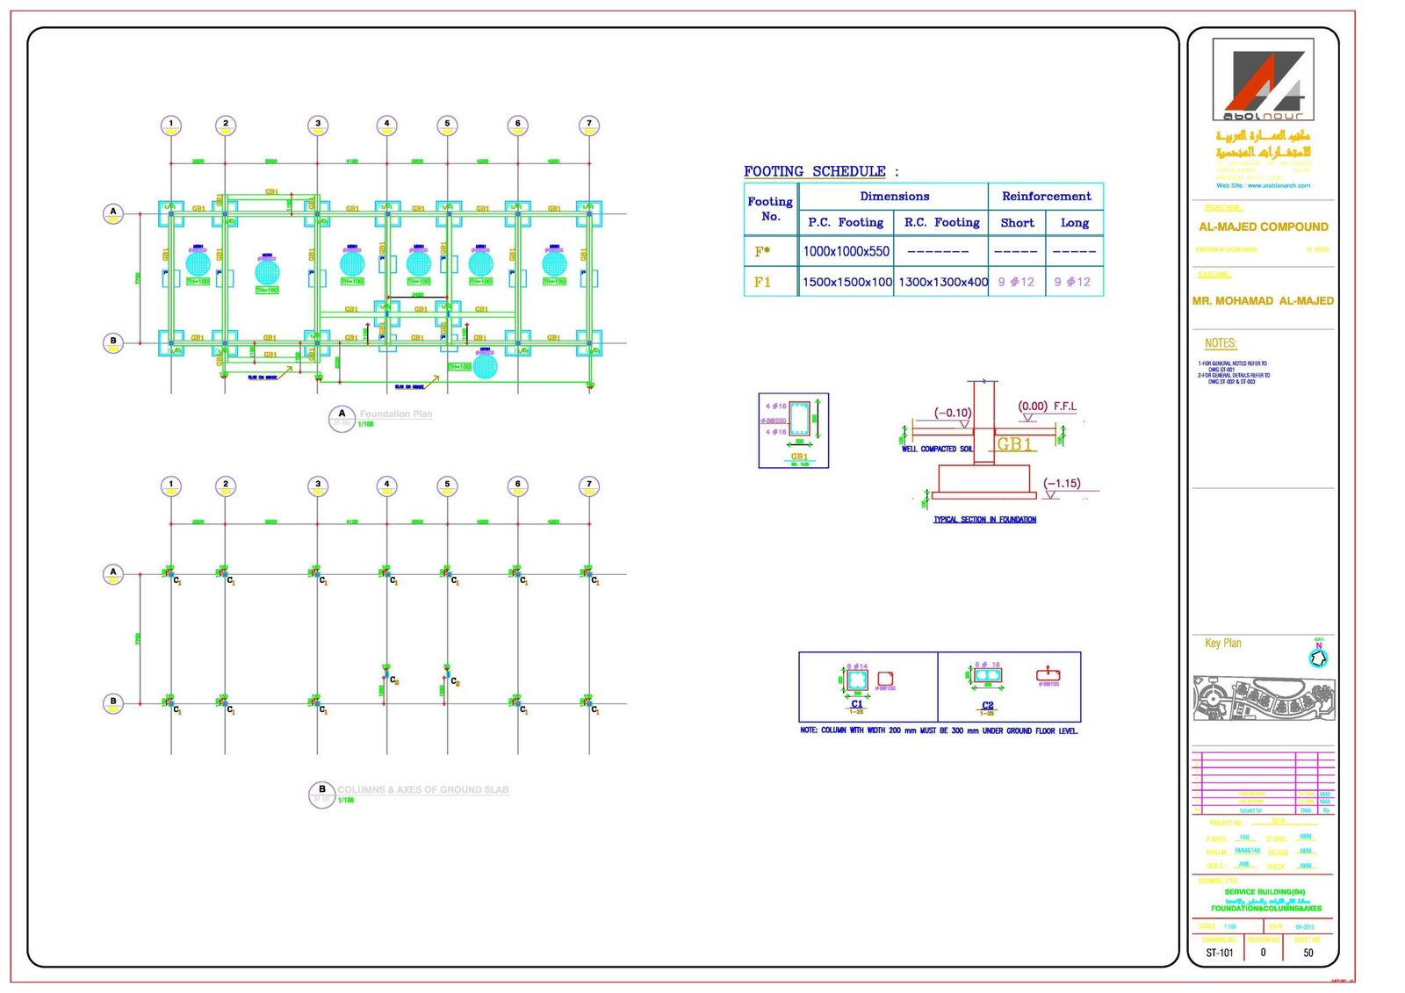Click the 1000x1000x550 P.C. Footing cell

[x=846, y=251]
